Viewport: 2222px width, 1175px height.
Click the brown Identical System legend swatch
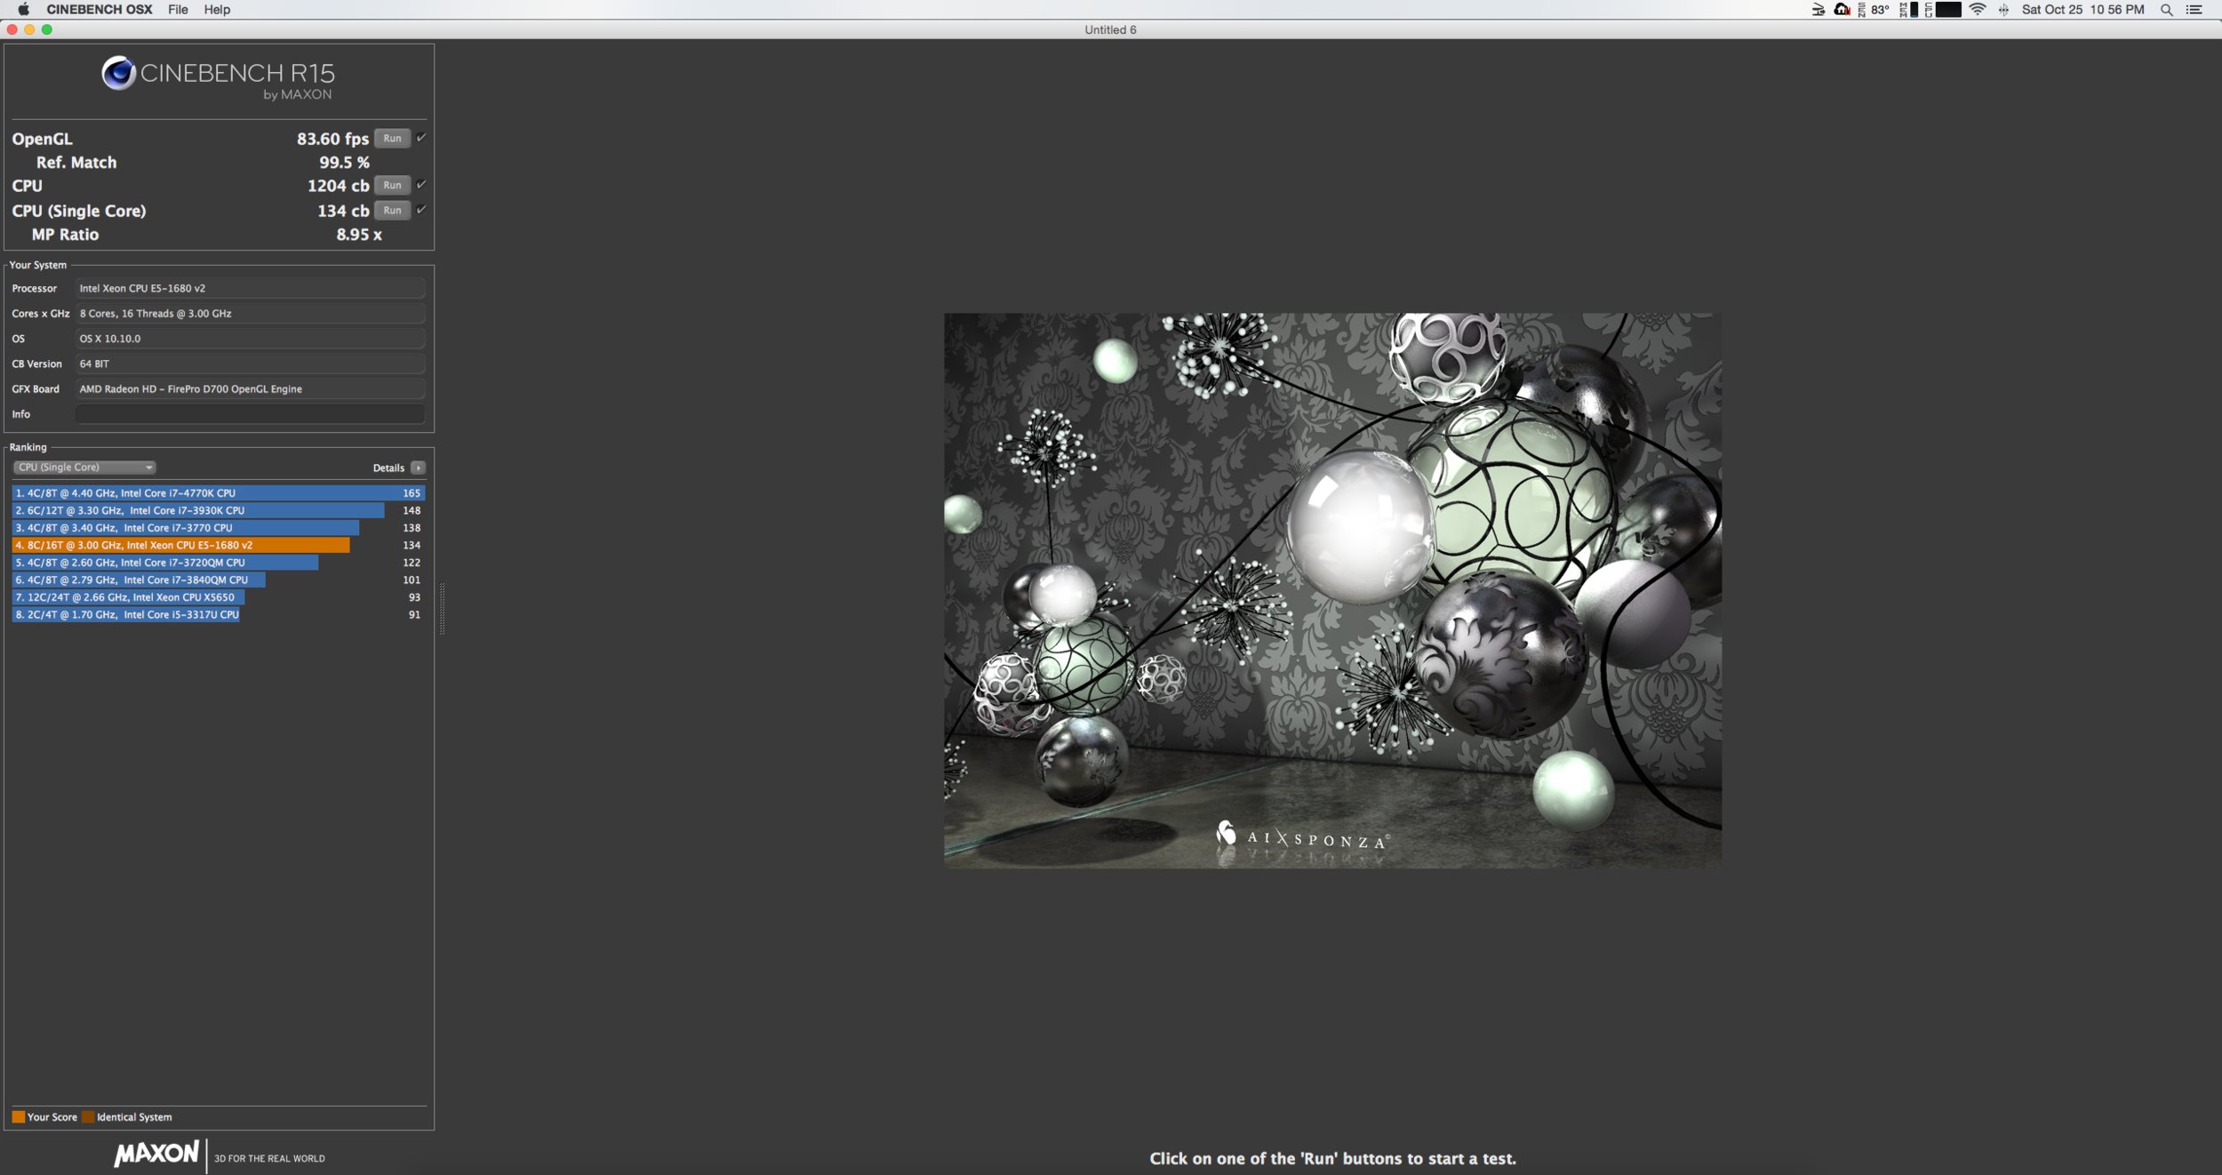[88, 1117]
